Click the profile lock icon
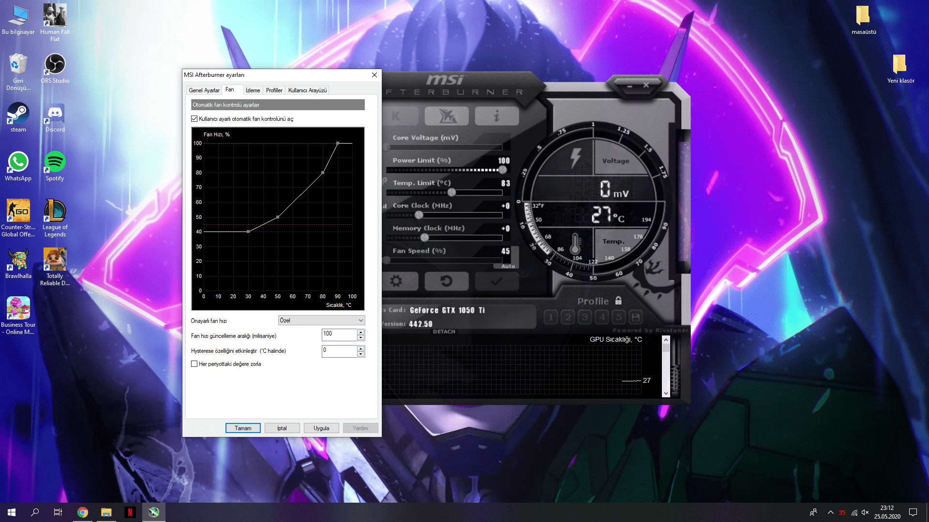This screenshot has width=929, height=522. tap(618, 301)
